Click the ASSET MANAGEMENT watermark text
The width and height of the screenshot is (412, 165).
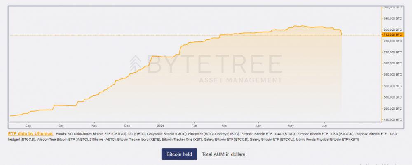(241, 80)
